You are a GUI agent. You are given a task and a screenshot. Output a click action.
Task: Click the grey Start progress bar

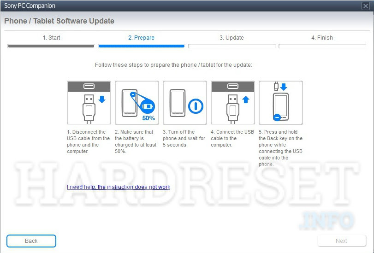coord(51,46)
